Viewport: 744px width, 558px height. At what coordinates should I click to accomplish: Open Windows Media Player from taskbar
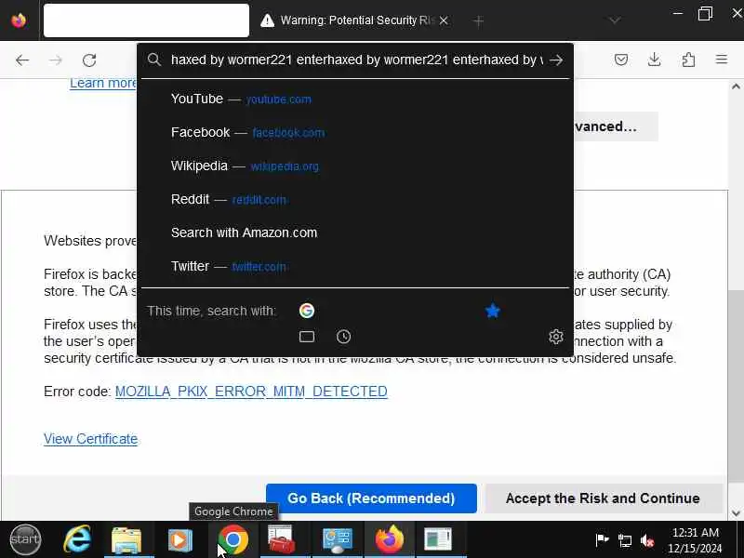coord(179,539)
